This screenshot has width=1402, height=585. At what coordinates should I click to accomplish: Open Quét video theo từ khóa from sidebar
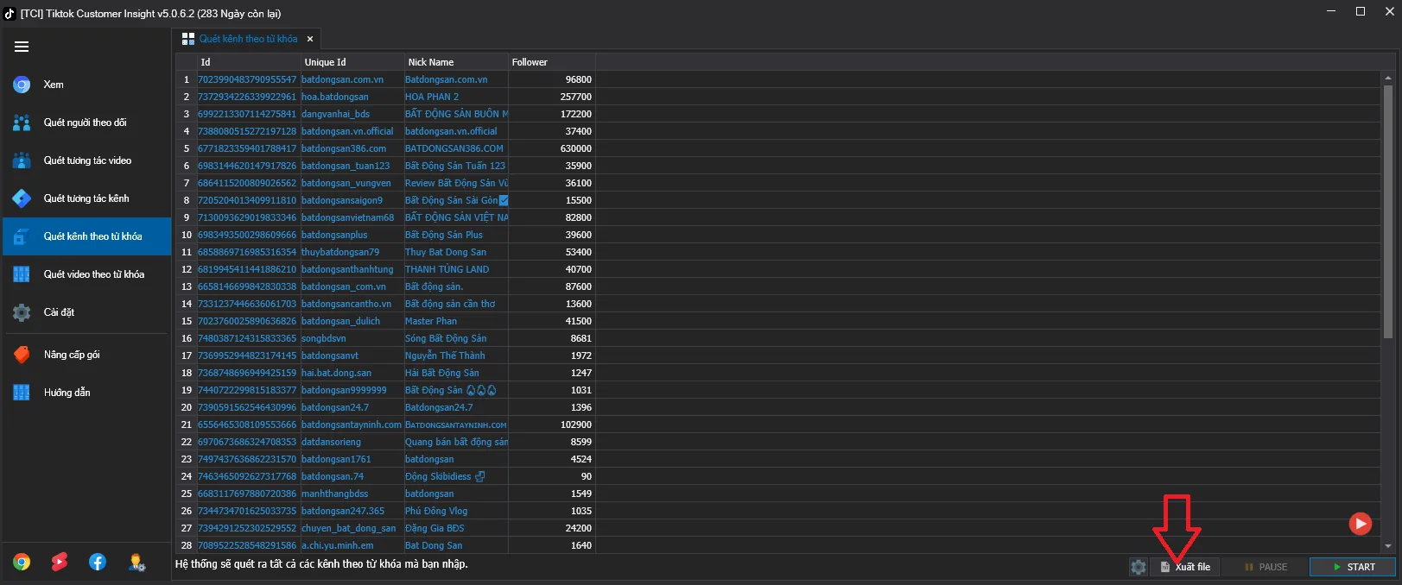tap(86, 274)
